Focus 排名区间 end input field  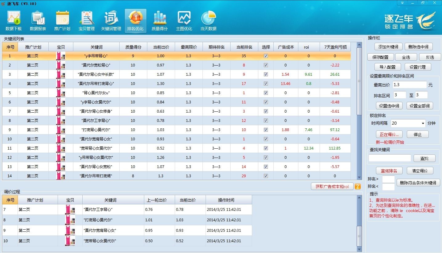(x=421, y=95)
